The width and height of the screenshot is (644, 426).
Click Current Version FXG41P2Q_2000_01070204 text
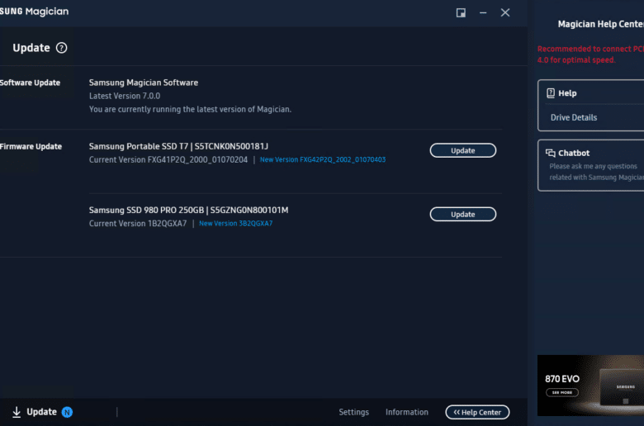(168, 159)
